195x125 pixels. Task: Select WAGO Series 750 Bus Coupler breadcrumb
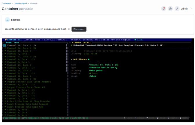tap(101, 40)
